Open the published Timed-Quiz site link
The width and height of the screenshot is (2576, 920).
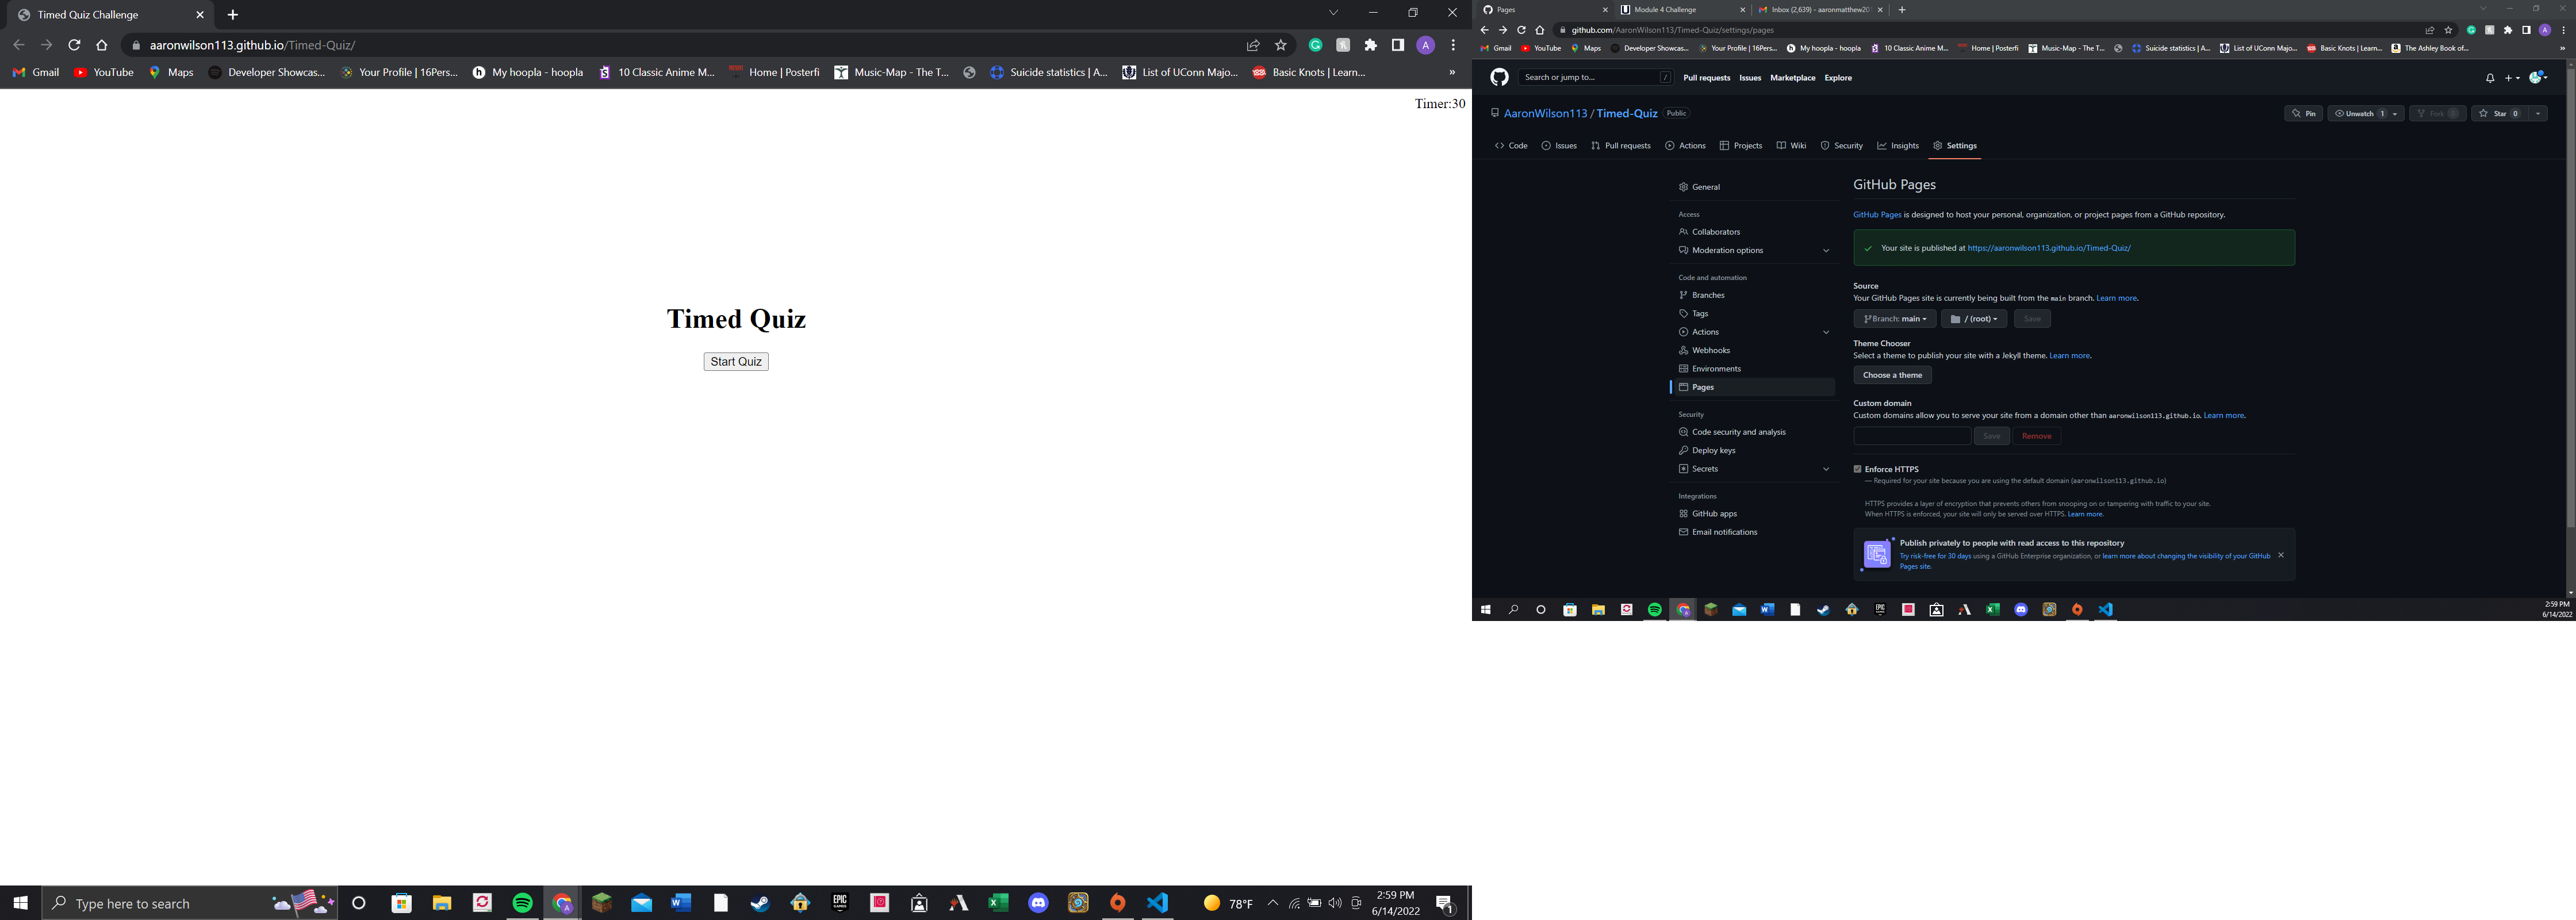(2049, 248)
